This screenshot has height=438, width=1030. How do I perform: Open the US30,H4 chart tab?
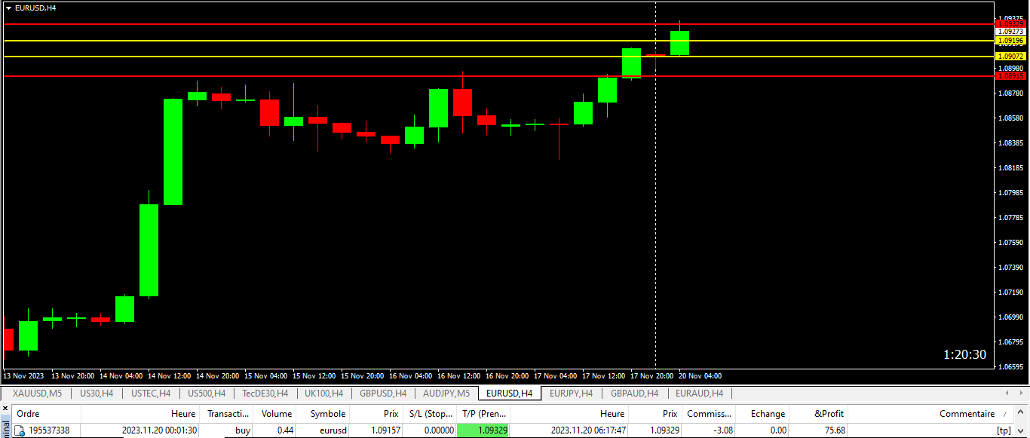[97, 394]
